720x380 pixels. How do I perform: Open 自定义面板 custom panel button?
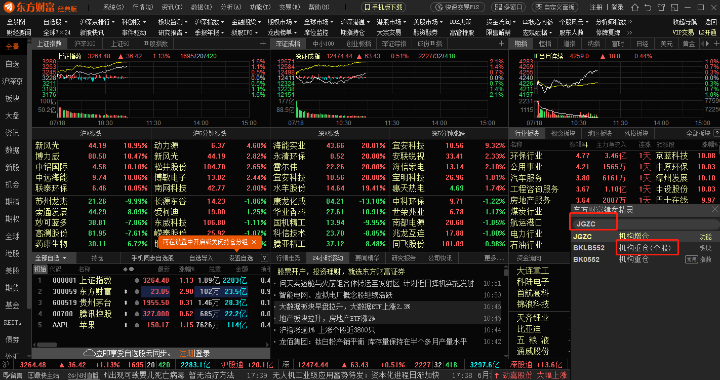click(x=555, y=7)
